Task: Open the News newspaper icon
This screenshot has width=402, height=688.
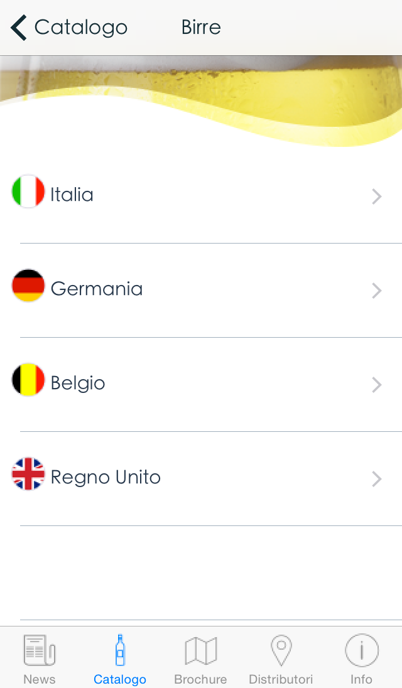Action: click(x=39, y=650)
